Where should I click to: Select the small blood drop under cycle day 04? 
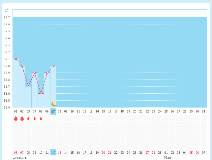tap(35, 118)
